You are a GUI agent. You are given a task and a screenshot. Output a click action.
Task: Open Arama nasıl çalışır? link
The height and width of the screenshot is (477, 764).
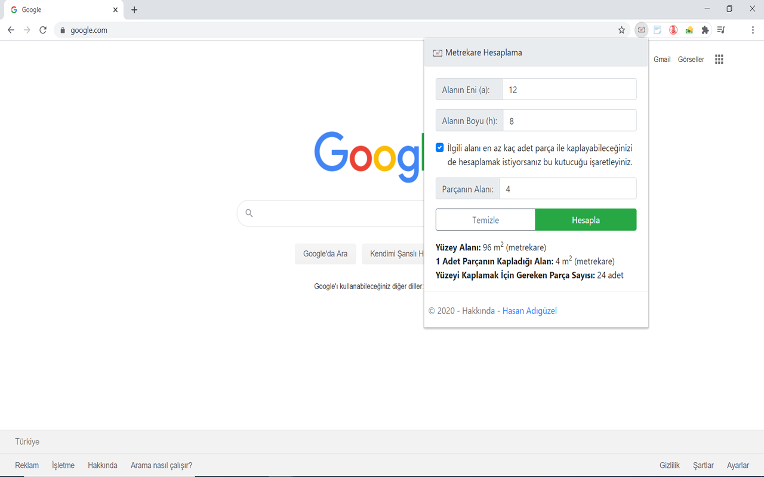[161, 465]
